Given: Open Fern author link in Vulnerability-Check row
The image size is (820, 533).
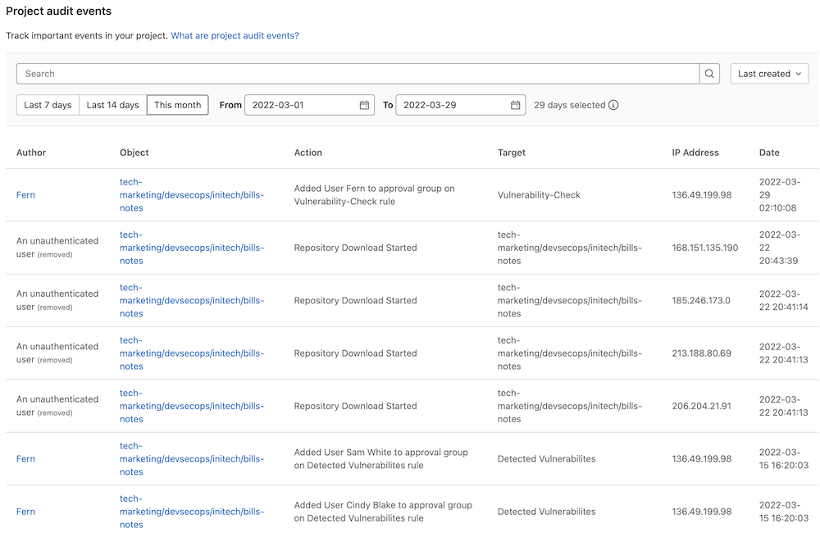Looking at the screenshot, I should 25,195.
